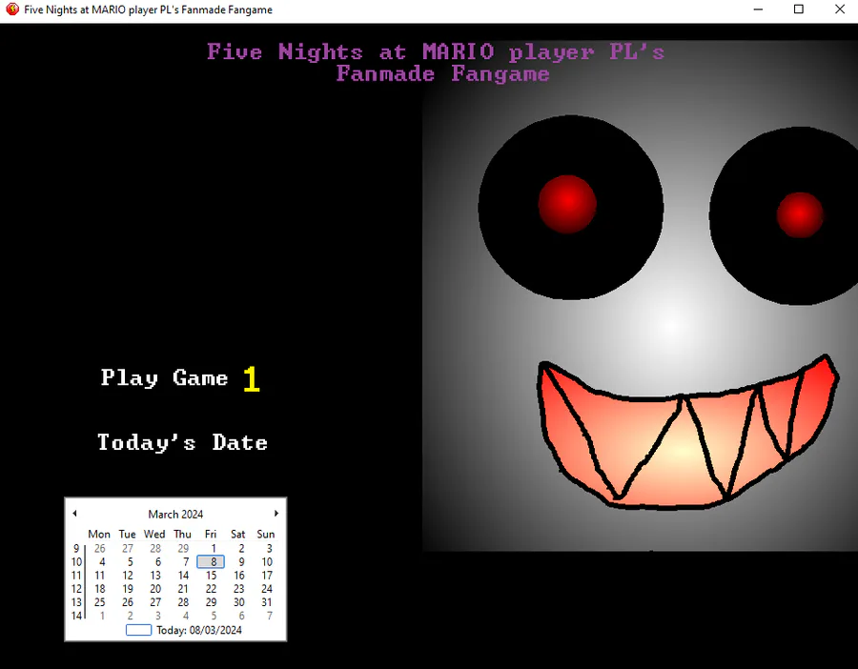
Task: Select March 28 in the calendar
Action: (183, 602)
